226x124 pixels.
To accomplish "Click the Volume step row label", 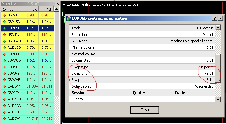I will point(81,60).
